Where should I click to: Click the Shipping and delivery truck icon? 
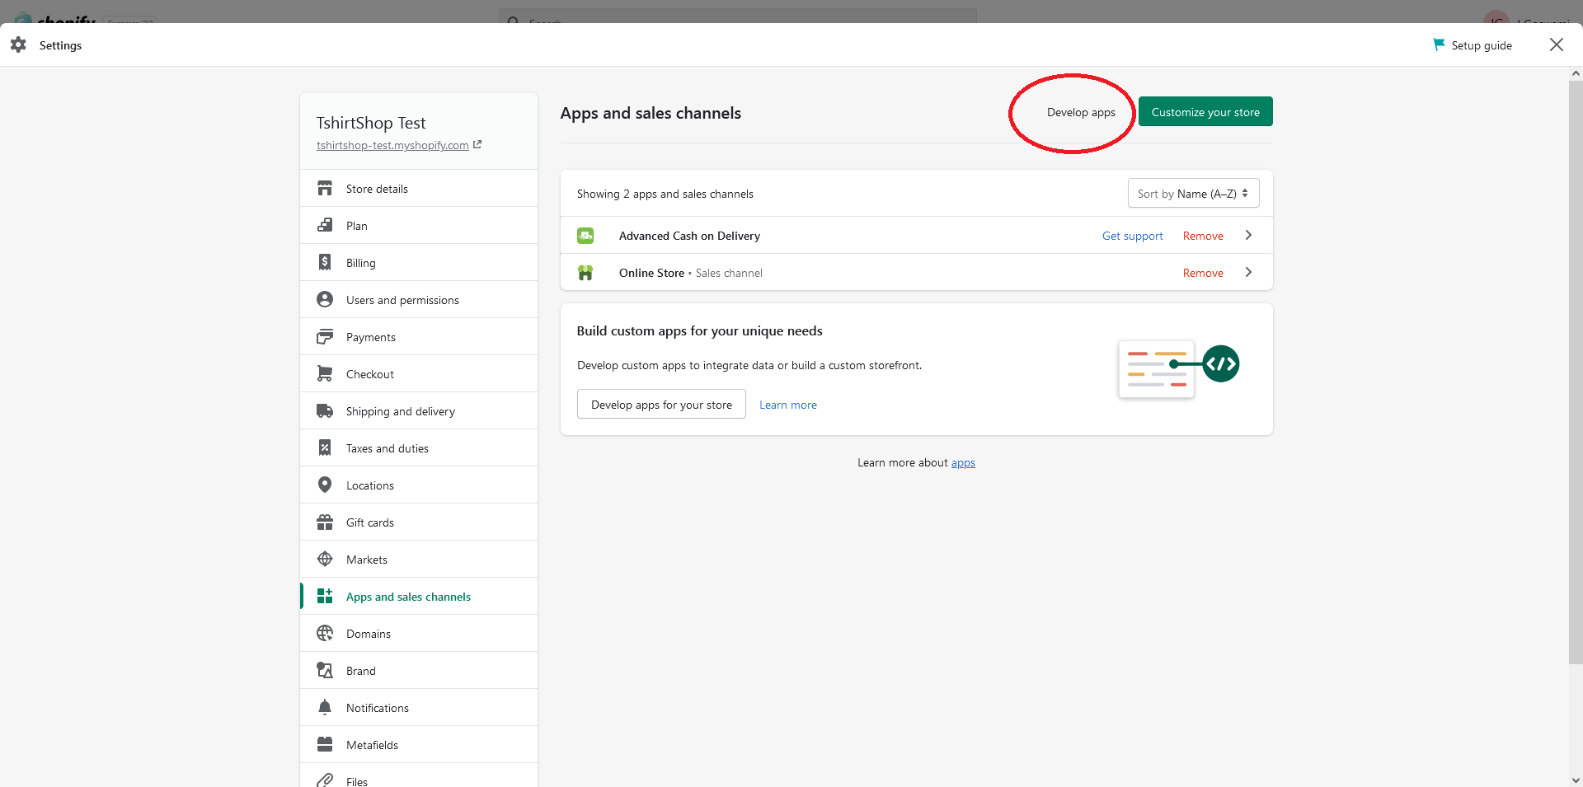coord(325,410)
